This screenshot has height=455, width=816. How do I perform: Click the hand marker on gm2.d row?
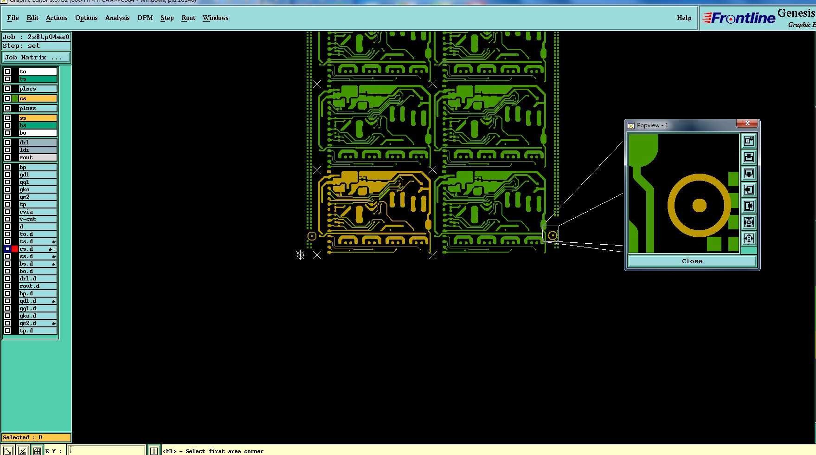(54, 323)
